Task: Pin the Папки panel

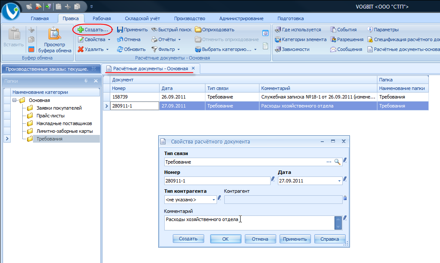Action: coord(86,81)
